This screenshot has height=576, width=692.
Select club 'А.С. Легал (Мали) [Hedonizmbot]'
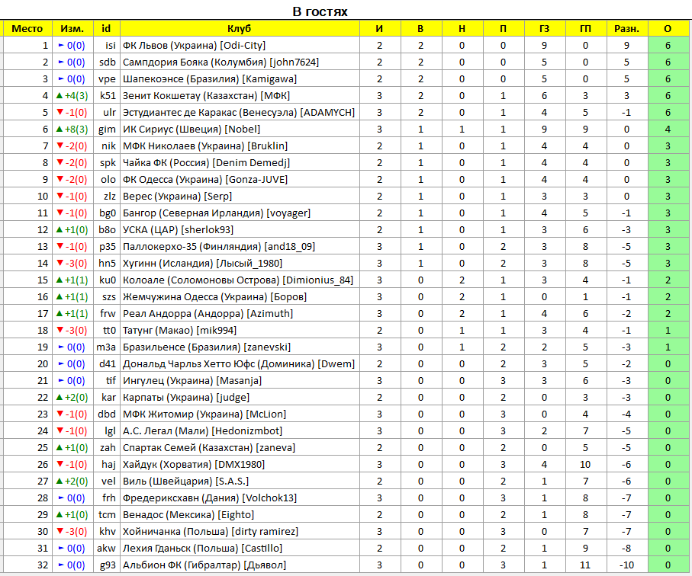point(203,430)
